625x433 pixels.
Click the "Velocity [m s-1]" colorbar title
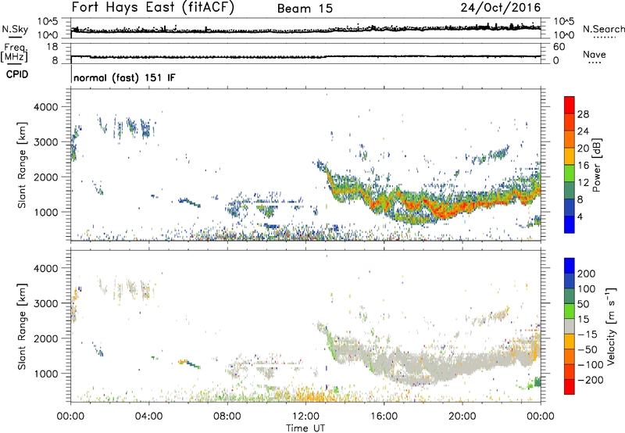coord(611,326)
